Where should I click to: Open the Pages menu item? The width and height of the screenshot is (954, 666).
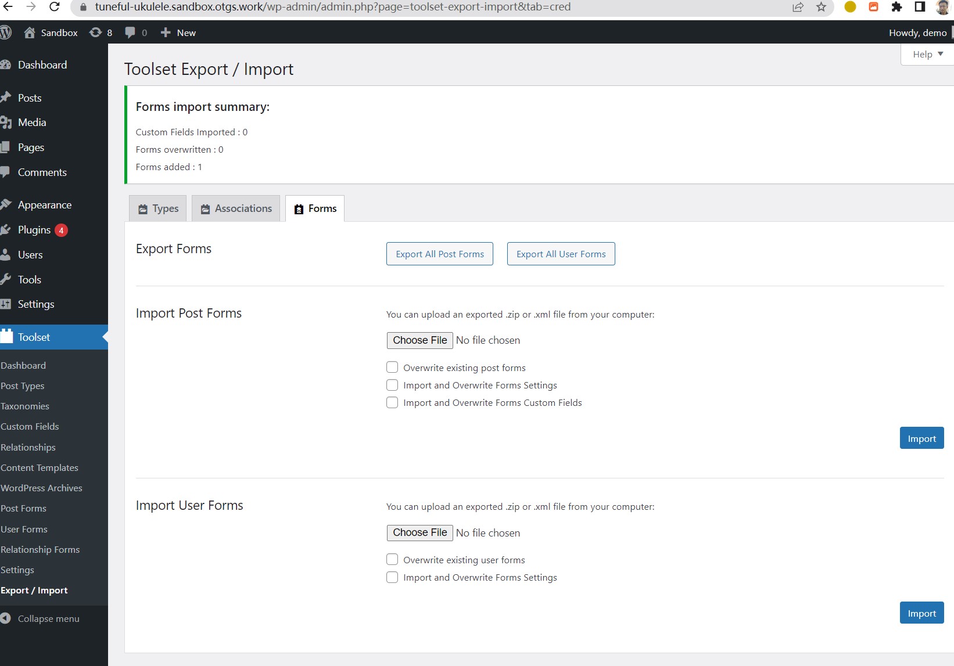[31, 147]
